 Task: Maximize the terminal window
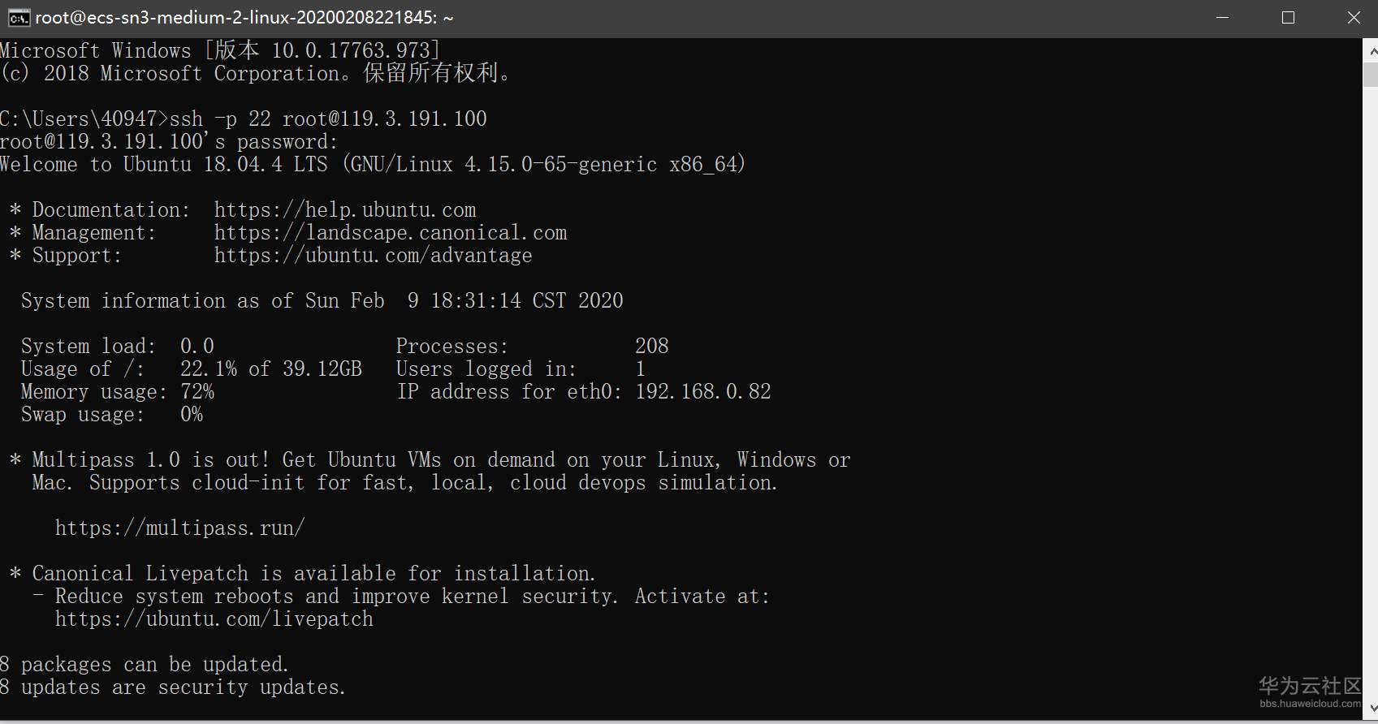pos(1288,18)
